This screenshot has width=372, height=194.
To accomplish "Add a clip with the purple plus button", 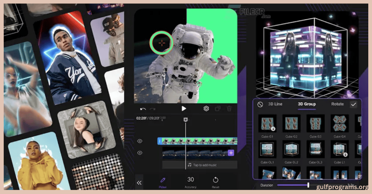I will point(231,153).
